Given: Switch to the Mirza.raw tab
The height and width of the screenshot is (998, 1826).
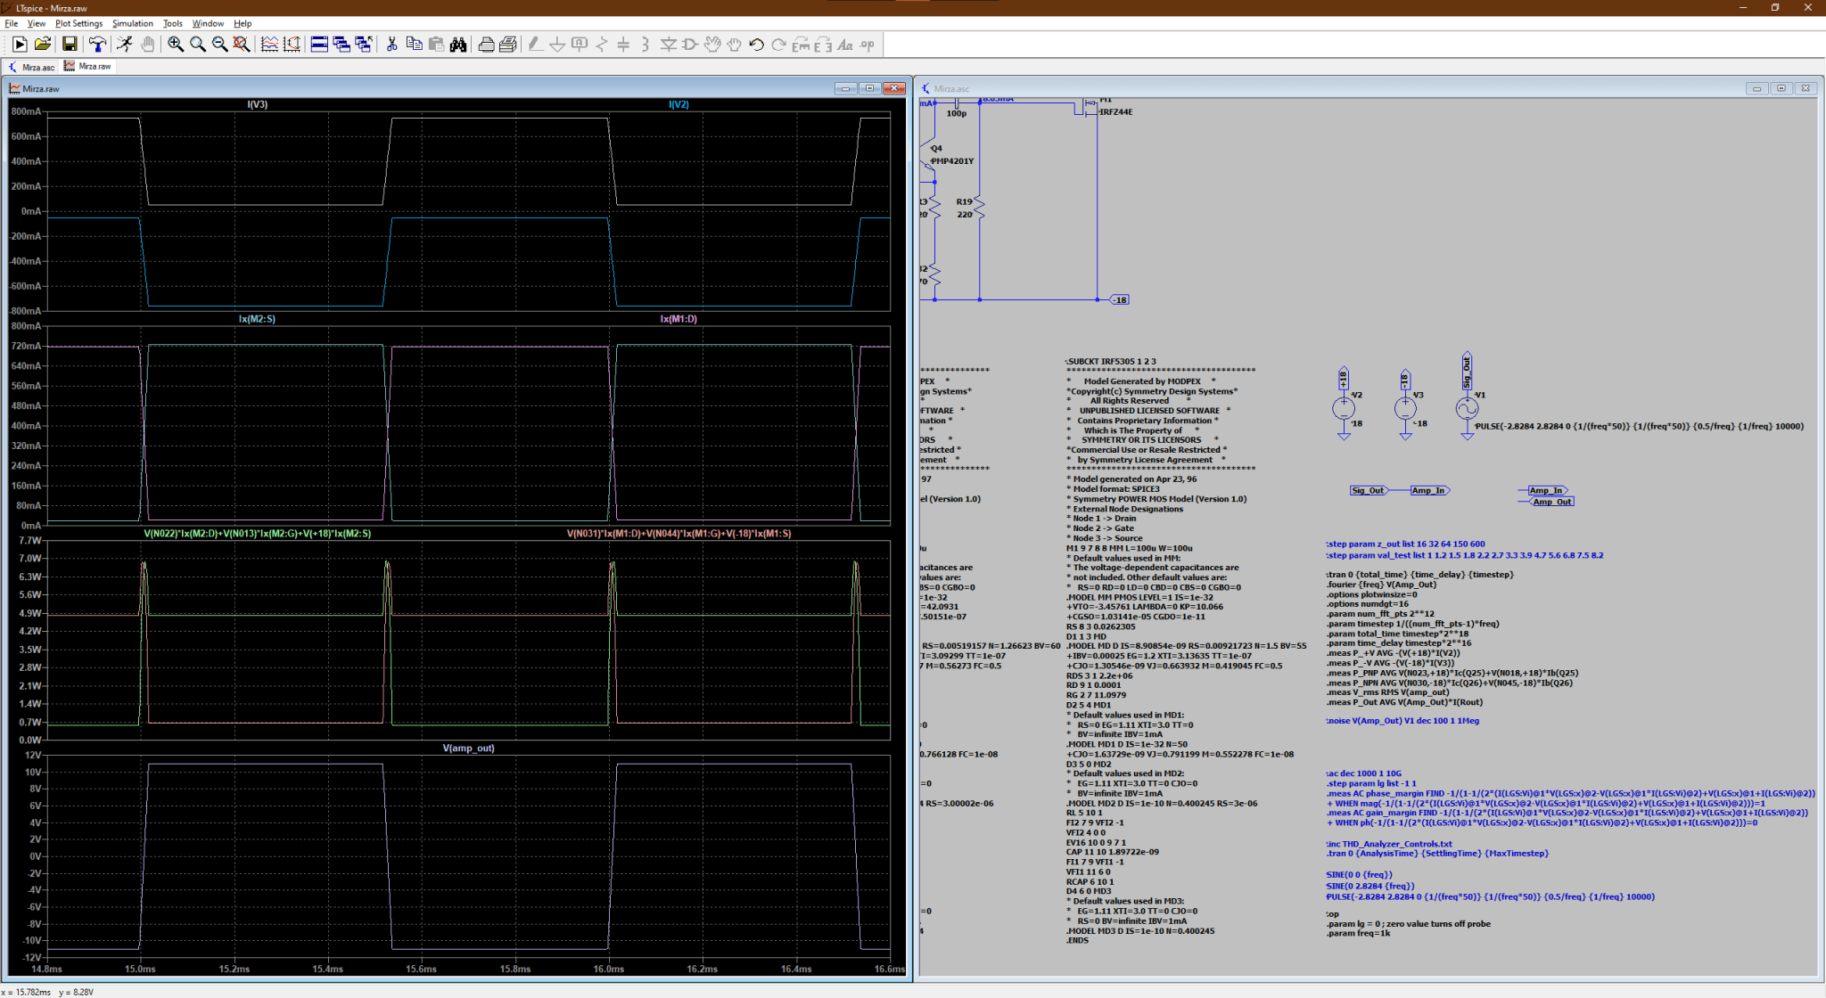Looking at the screenshot, I should (x=87, y=67).
